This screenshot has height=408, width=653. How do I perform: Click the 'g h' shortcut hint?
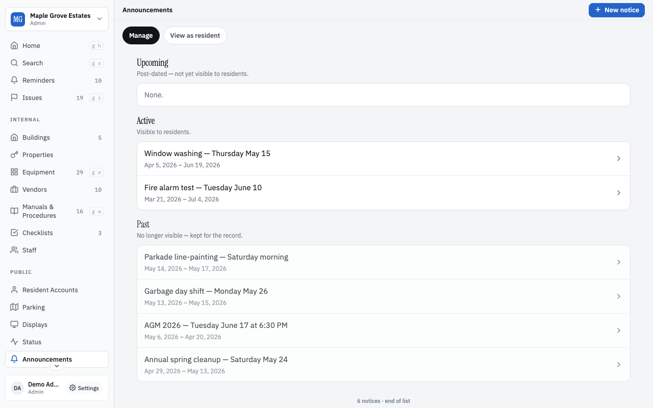pyautogui.click(x=96, y=46)
